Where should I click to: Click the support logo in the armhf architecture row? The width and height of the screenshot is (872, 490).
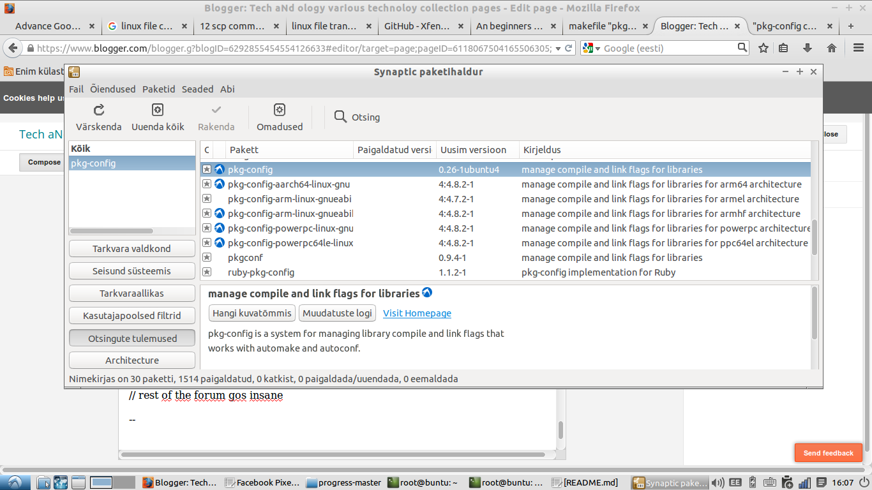point(220,213)
